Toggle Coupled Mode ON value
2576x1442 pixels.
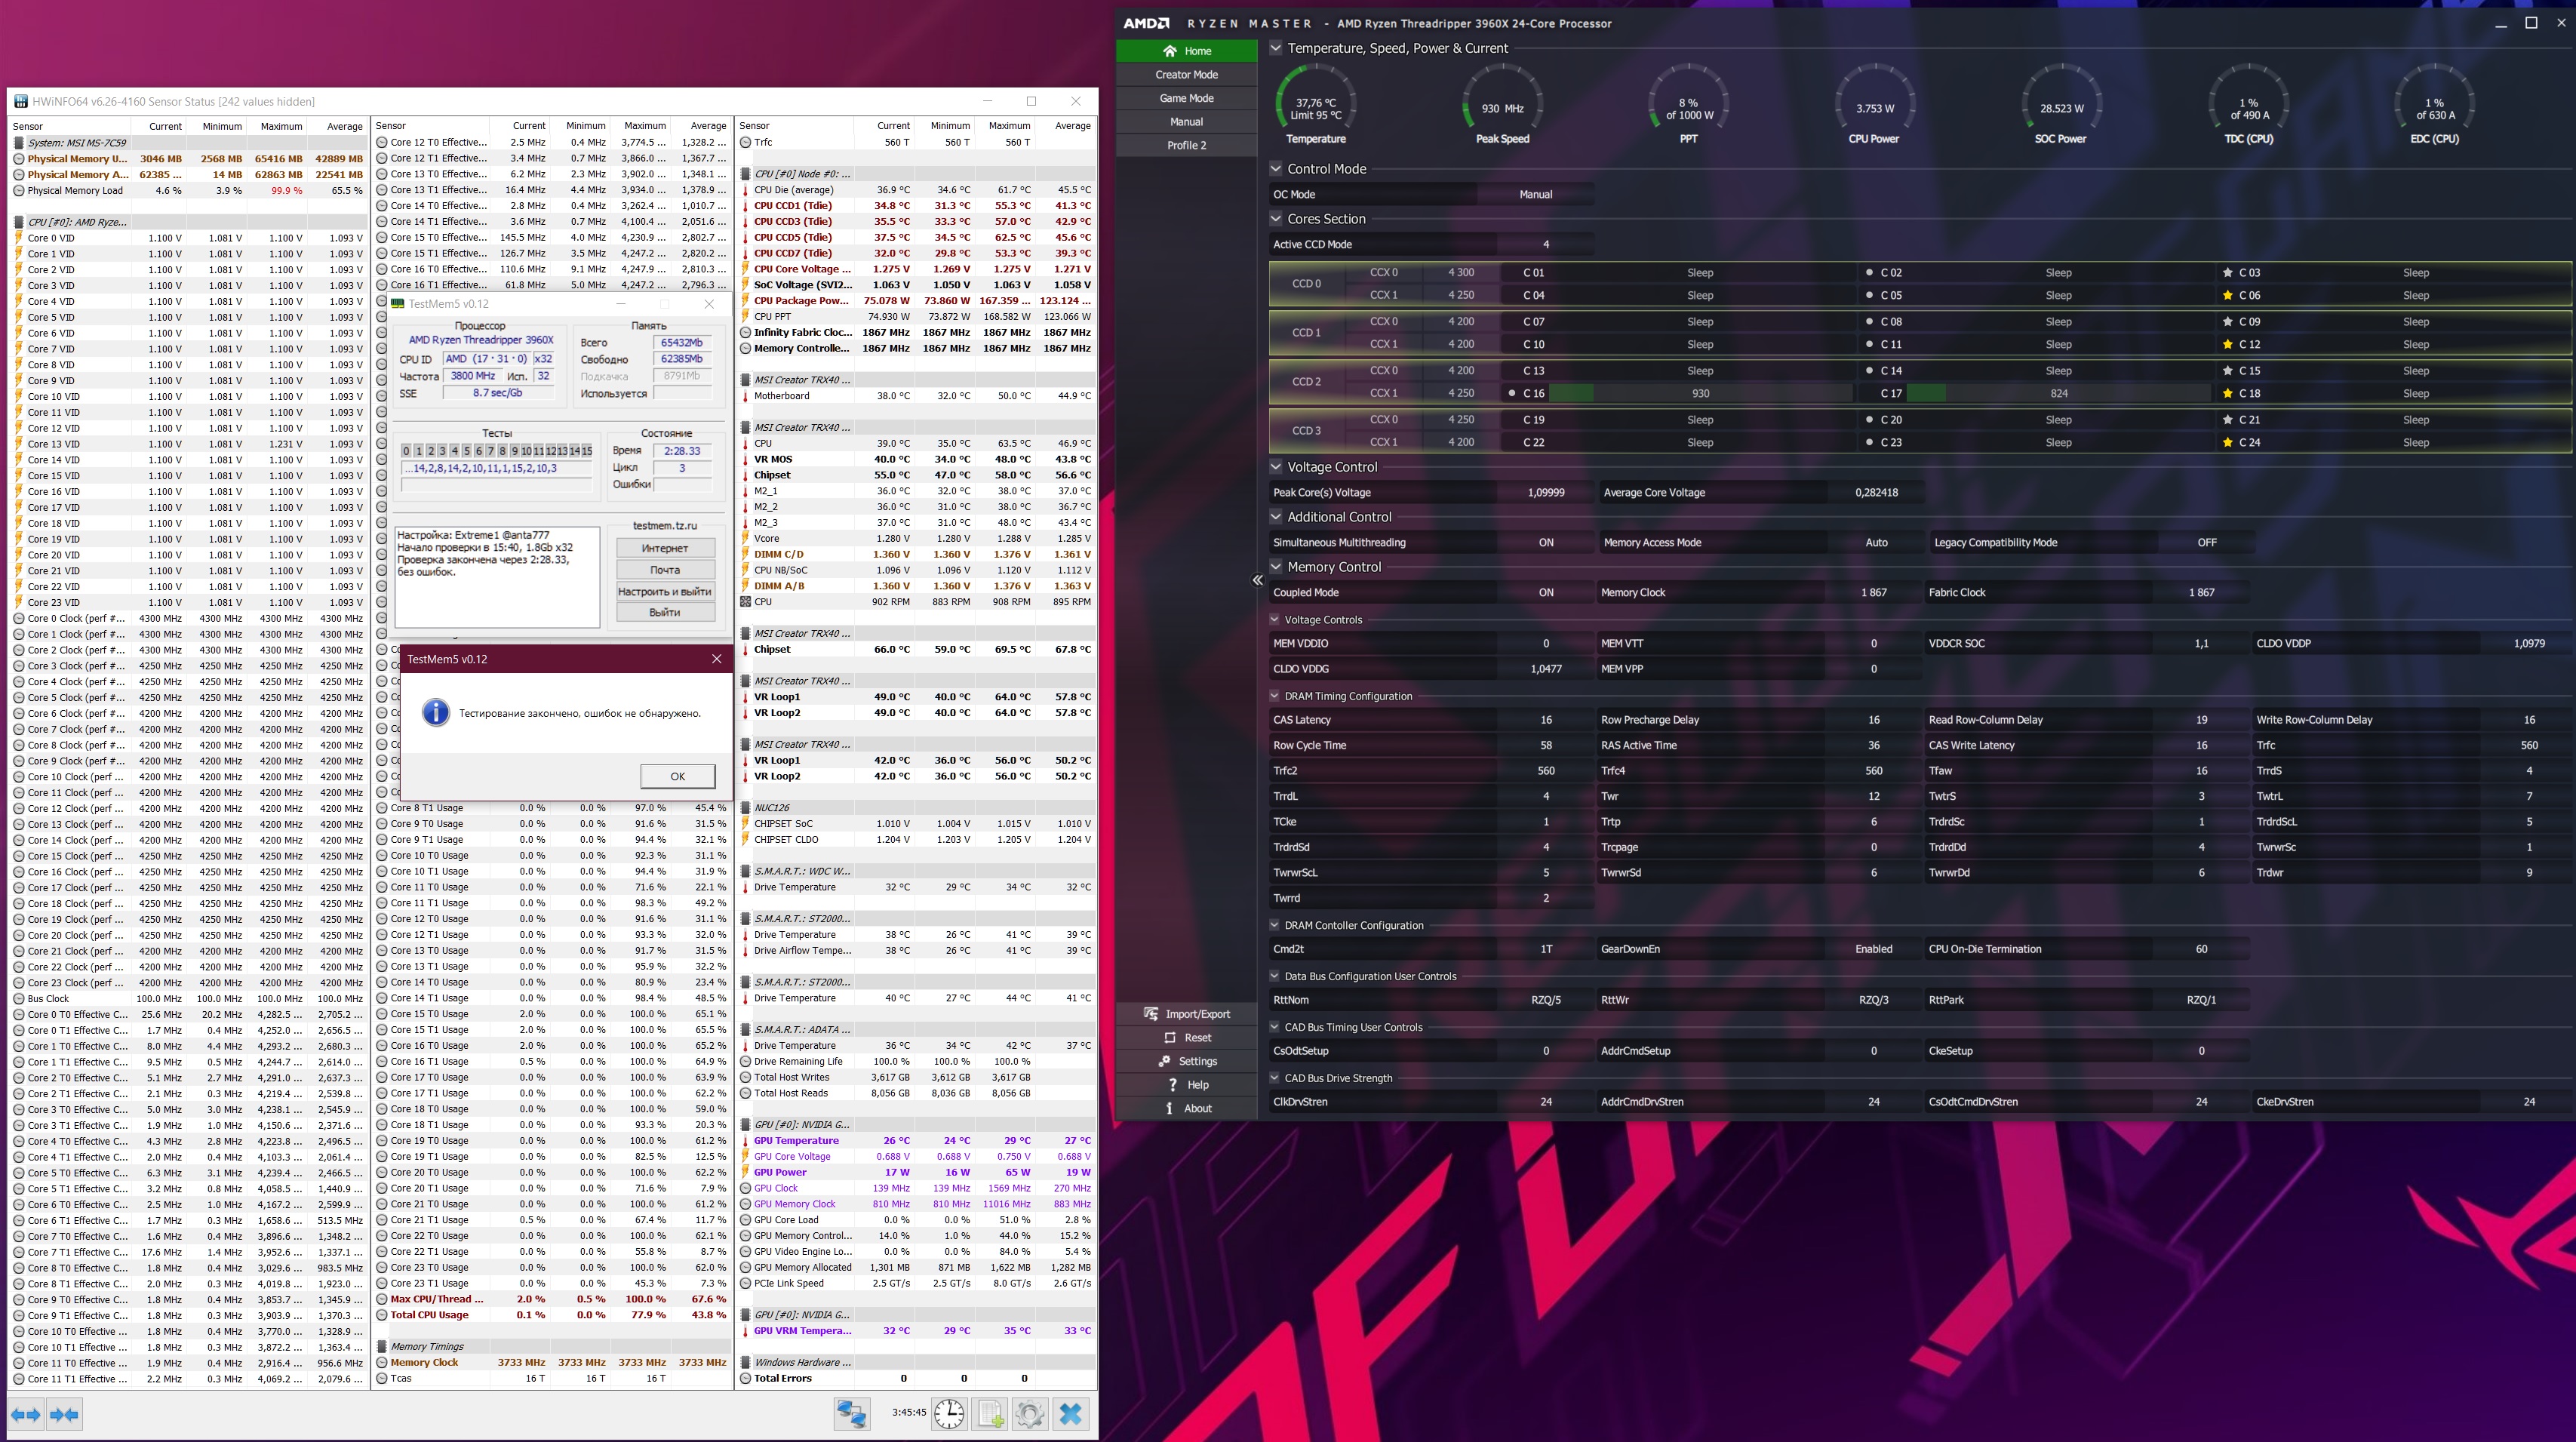pos(1546,593)
